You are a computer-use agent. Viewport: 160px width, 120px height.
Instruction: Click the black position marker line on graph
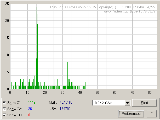click(86, 46)
